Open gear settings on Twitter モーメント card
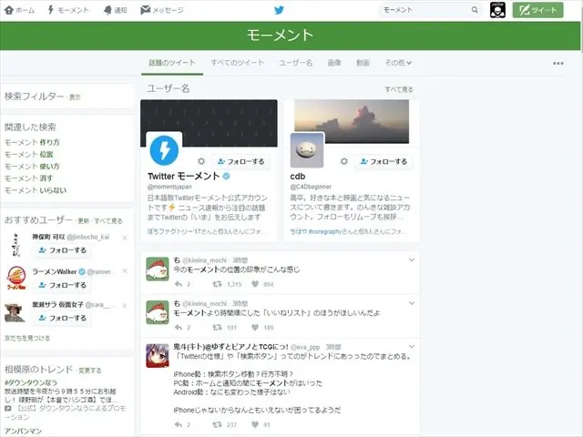583x437 pixels. pos(201,161)
